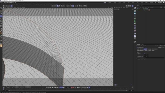Toggle the orange S snap icon
165x93 pixels.
[x=1, y=46]
